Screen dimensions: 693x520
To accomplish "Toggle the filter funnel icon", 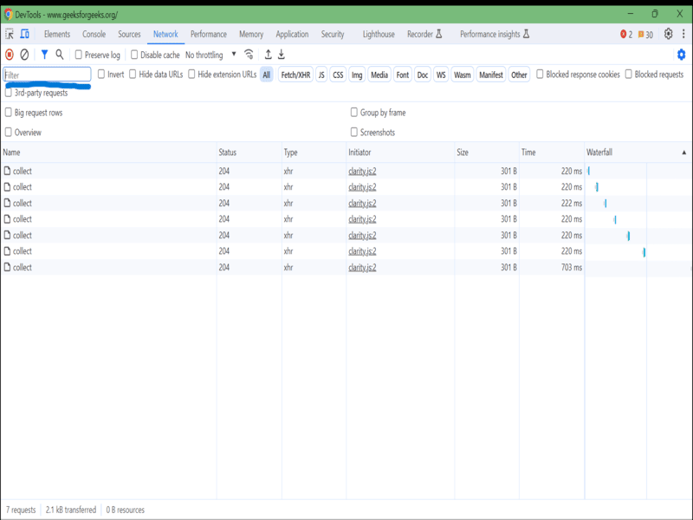I will pos(44,55).
